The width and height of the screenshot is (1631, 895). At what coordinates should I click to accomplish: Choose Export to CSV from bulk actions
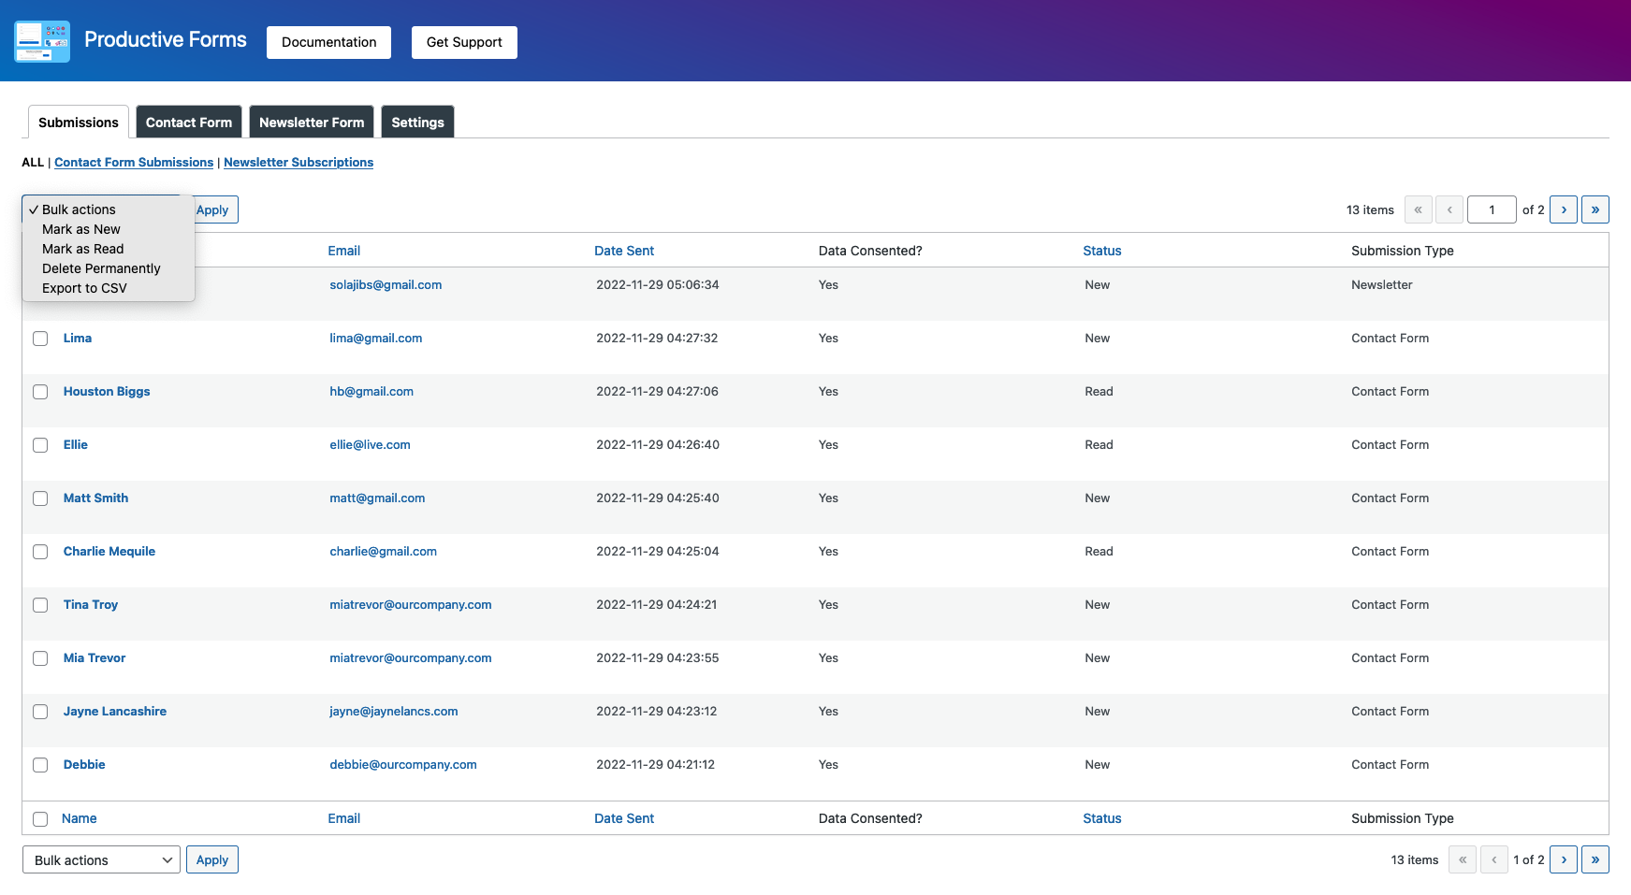(x=85, y=288)
